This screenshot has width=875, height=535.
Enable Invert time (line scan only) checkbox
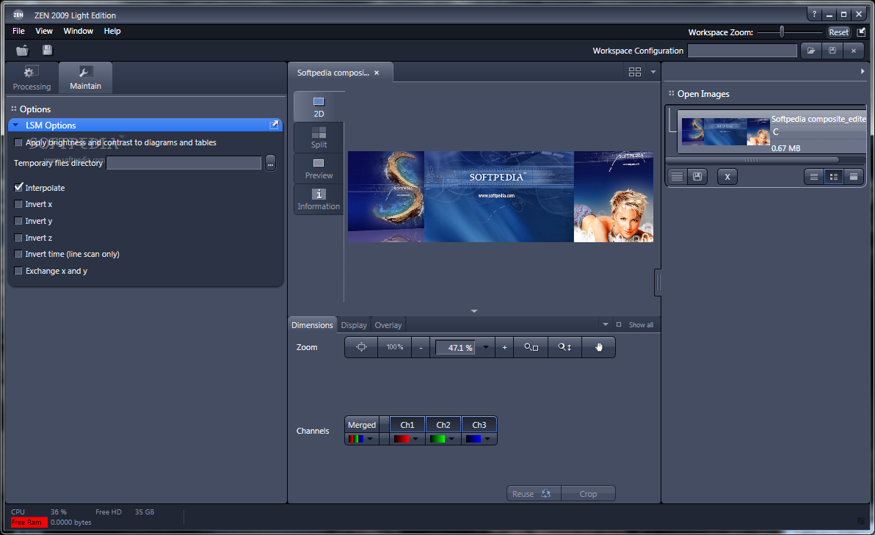[18, 254]
